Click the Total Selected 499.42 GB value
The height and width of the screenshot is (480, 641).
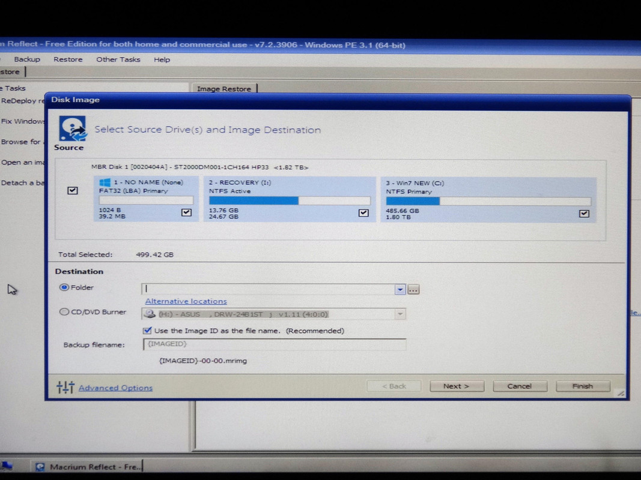pyautogui.click(x=154, y=254)
